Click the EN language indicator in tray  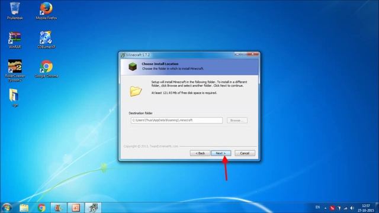pos(317,207)
